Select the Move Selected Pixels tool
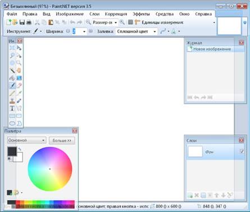Viewport: 250px width, 212px height. (19, 48)
